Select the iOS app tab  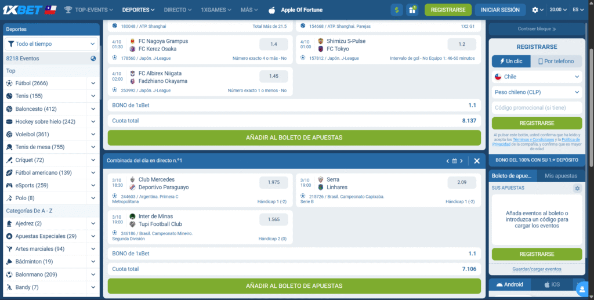coord(552,284)
